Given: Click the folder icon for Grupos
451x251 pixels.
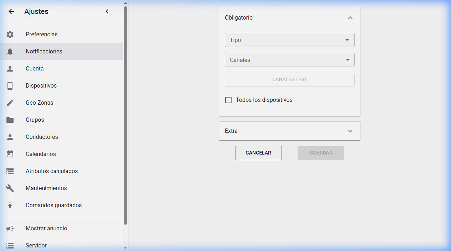Looking at the screenshot, I should coord(10,120).
